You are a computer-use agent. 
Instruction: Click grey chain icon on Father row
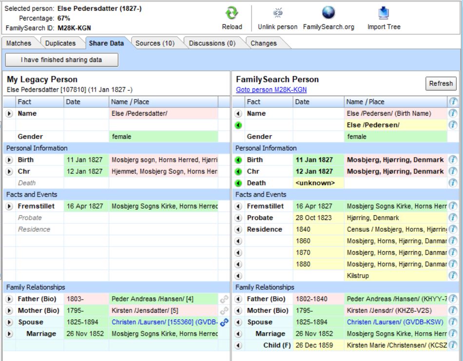coord(224,299)
